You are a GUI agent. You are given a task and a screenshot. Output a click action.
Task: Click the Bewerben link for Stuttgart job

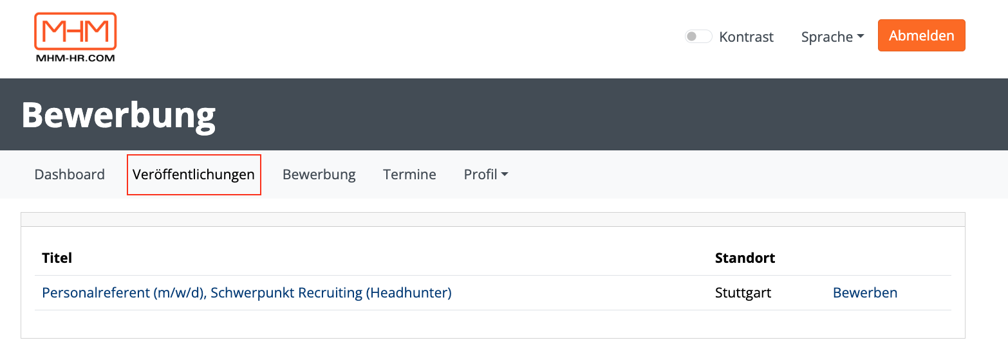(865, 293)
